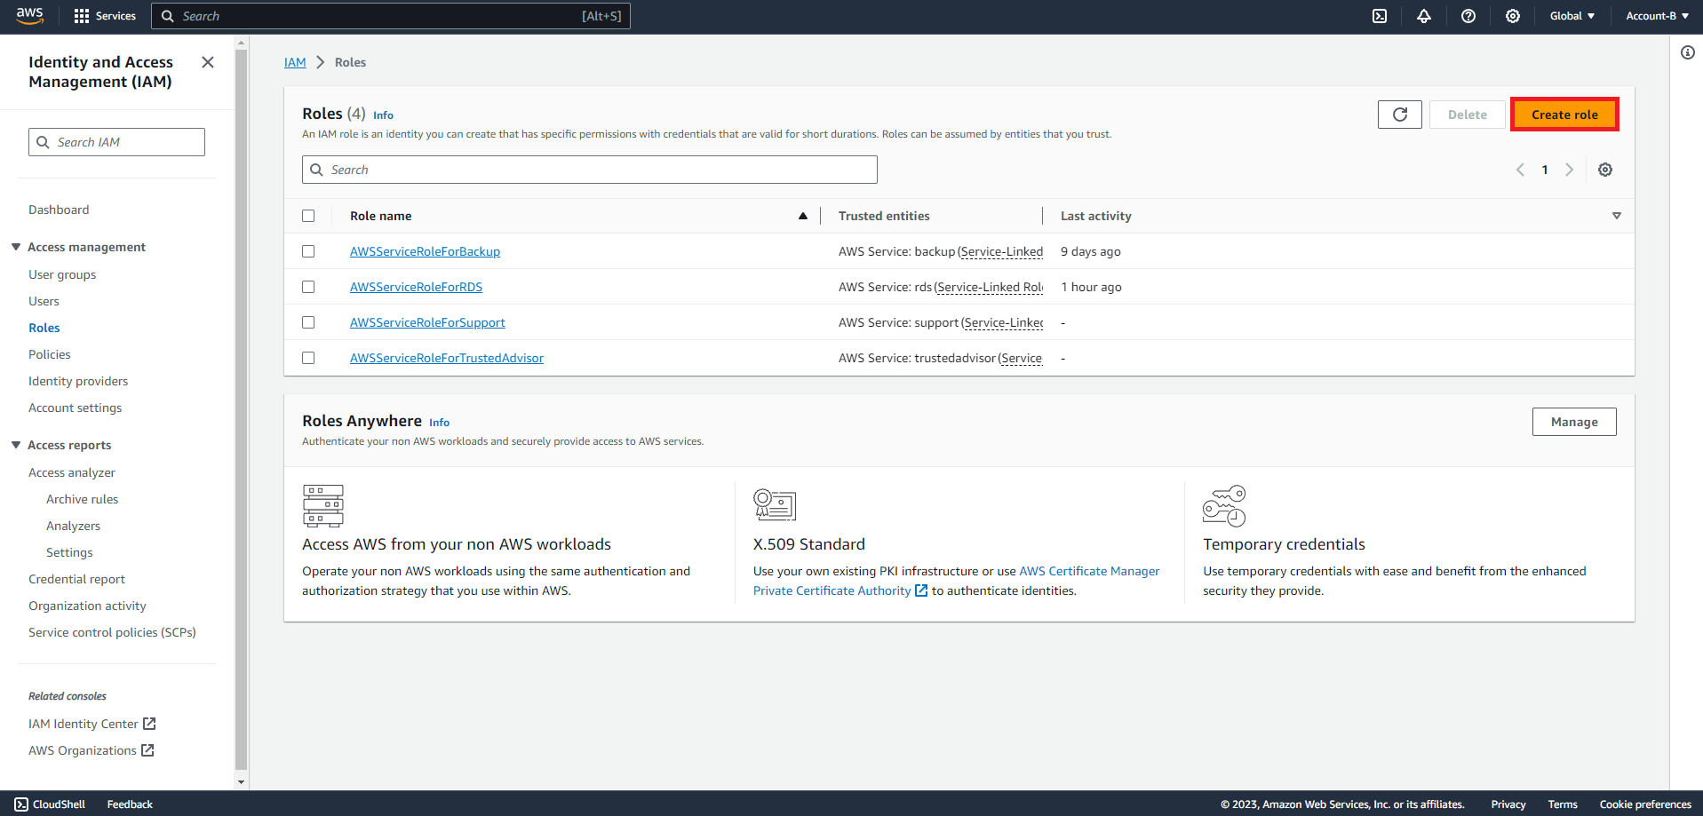Collapse the Access management section
This screenshot has width=1703, height=816.
[x=16, y=247]
